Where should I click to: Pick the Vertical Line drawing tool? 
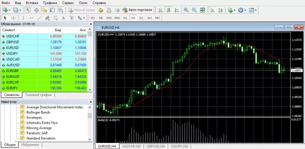tap(23, 18)
